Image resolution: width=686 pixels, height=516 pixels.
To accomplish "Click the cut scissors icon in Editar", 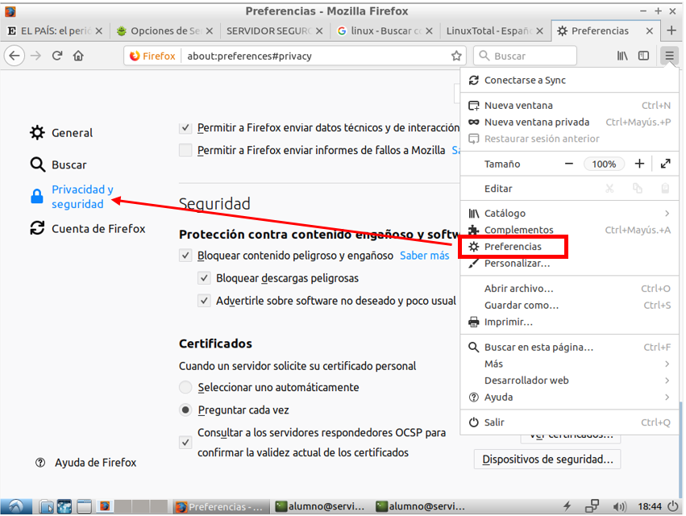I will click(x=609, y=189).
